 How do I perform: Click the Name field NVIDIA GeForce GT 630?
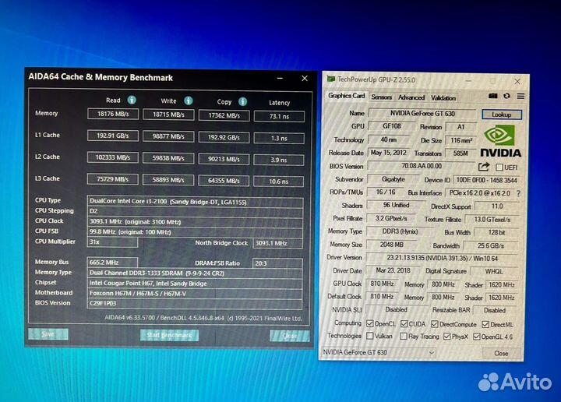(x=422, y=114)
